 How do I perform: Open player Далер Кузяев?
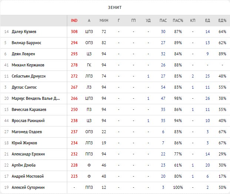click(x=24, y=32)
